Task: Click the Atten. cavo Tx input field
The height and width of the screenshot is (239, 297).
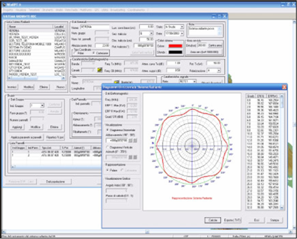Action: tap(174, 63)
